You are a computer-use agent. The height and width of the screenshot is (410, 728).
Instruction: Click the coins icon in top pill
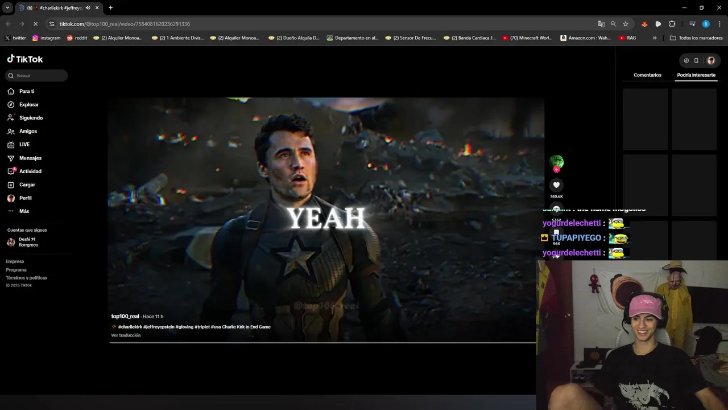tap(686, 60)
